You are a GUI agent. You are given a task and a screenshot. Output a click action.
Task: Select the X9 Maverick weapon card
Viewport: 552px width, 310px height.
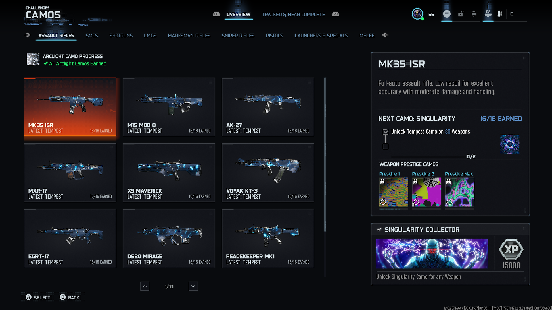(x=169, y=173)
